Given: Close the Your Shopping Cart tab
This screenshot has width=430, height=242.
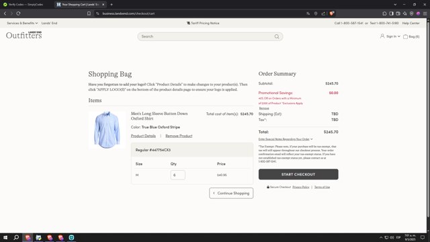Looking at the screenshot, I should [x=103, y=5].
